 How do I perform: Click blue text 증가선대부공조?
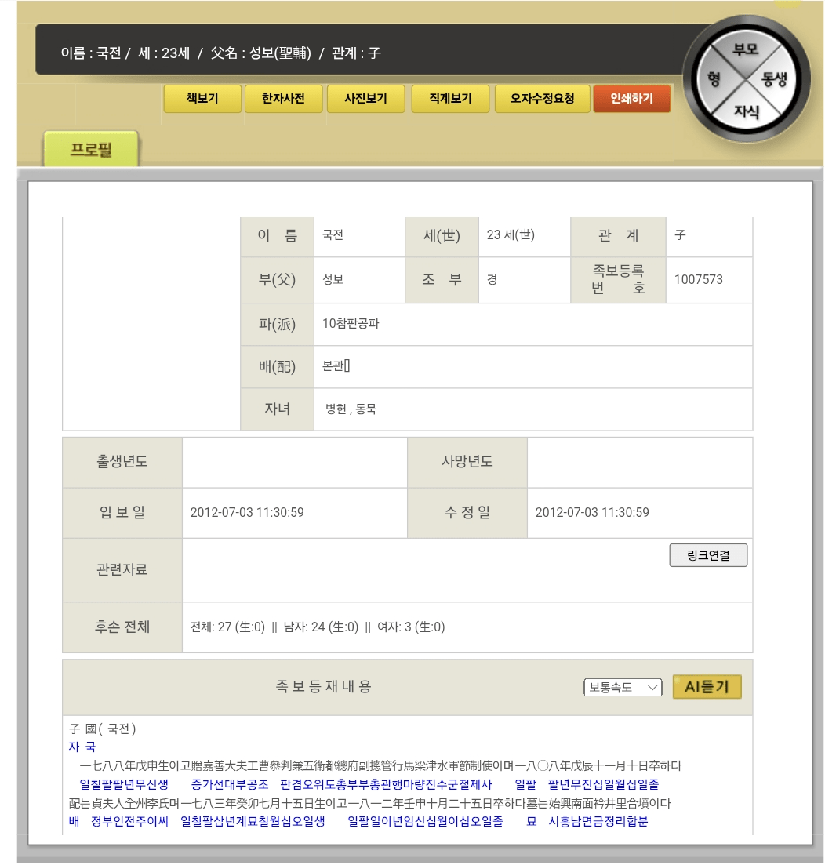(230, 784)
